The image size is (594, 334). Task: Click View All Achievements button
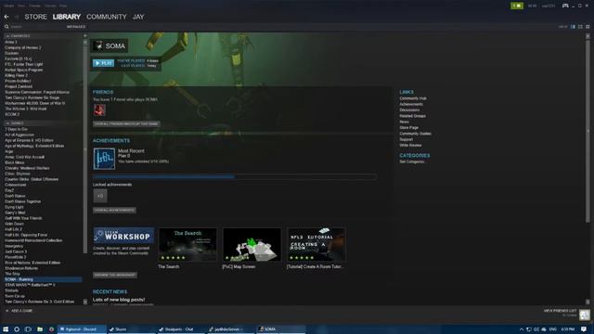click(x=114, y=211)
